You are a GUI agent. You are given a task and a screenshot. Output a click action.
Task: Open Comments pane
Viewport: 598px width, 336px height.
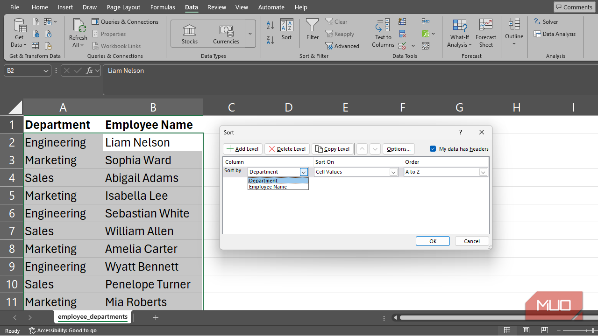click(x=574, y=7)
